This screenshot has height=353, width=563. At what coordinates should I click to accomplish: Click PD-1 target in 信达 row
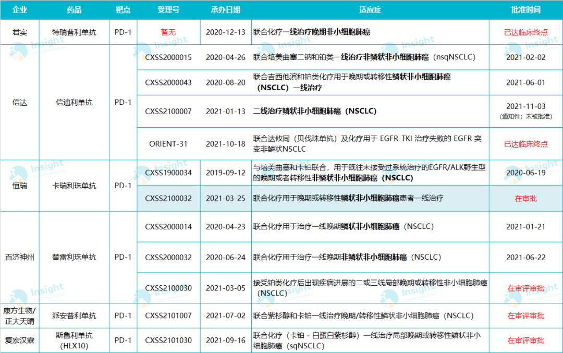point(123,102)
